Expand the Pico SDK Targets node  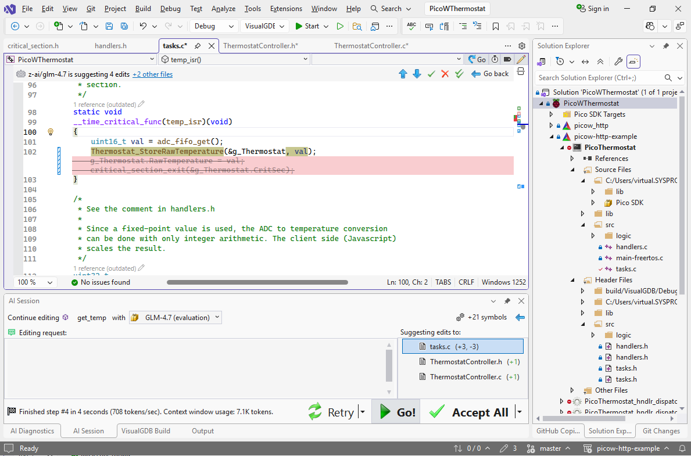point(551,114)
